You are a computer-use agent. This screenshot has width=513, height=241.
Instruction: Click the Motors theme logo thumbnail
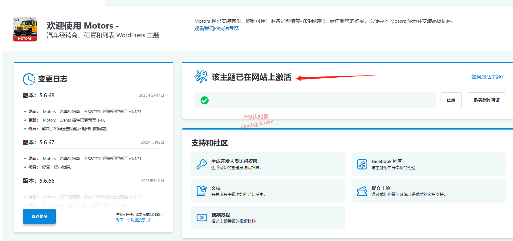(x=25, y=29)
